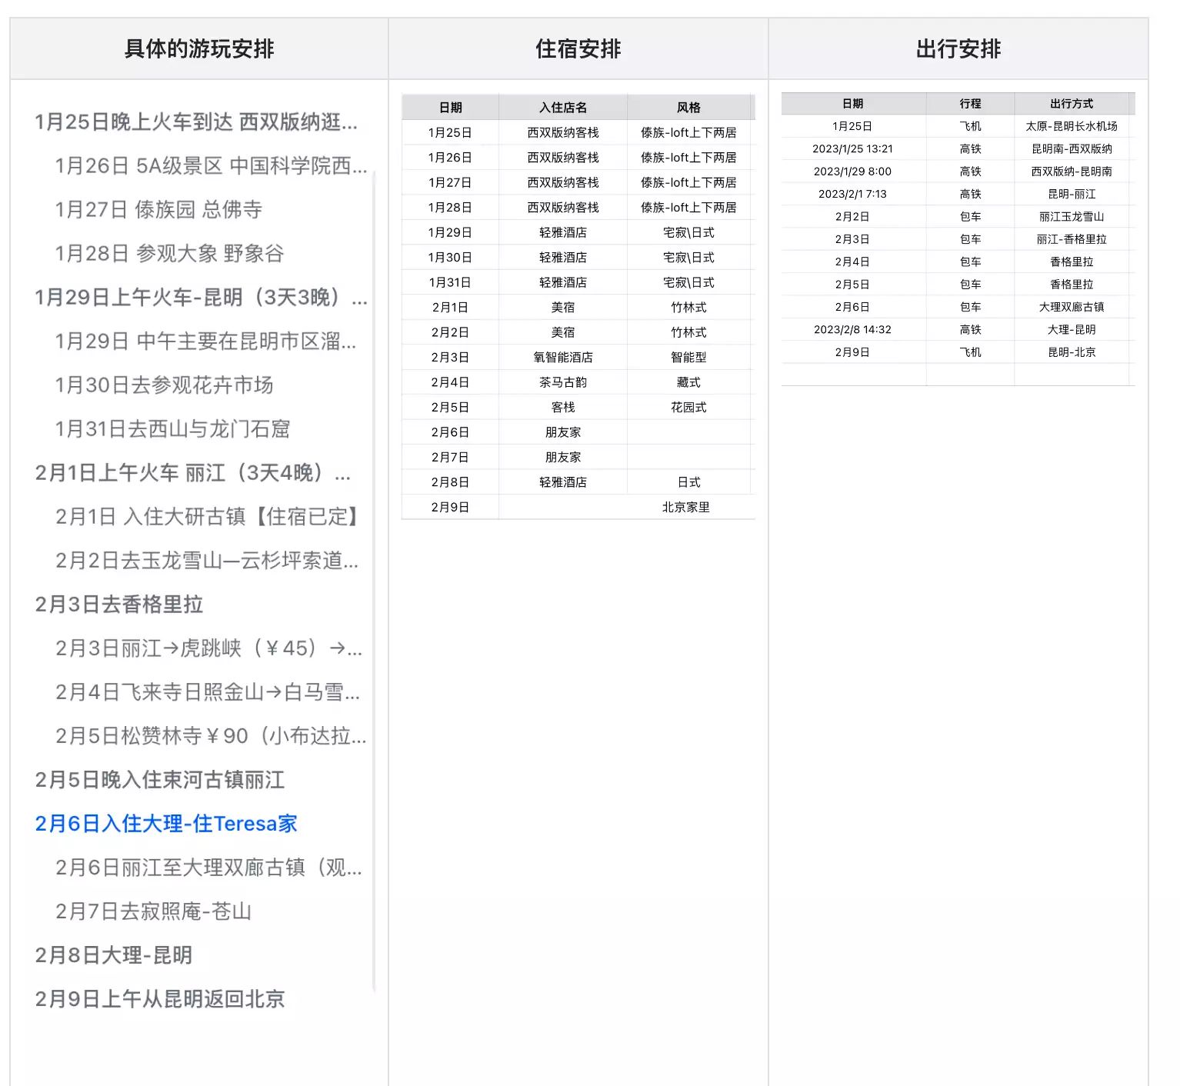
Task: Select outline entry 1月26日 5A级景区 中国科学院西
Action: tap(211, 166)
